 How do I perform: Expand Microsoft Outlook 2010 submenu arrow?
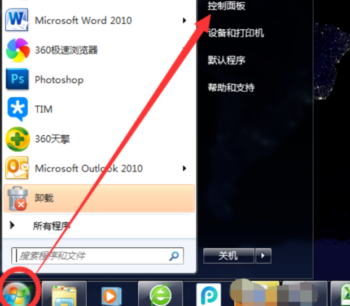(185, 168)
